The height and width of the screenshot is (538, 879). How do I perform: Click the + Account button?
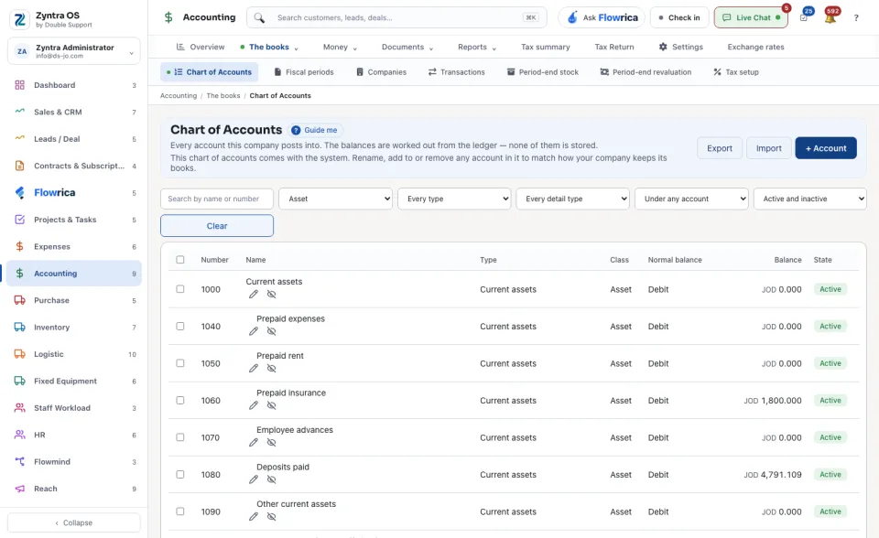(x=826, y=148)
